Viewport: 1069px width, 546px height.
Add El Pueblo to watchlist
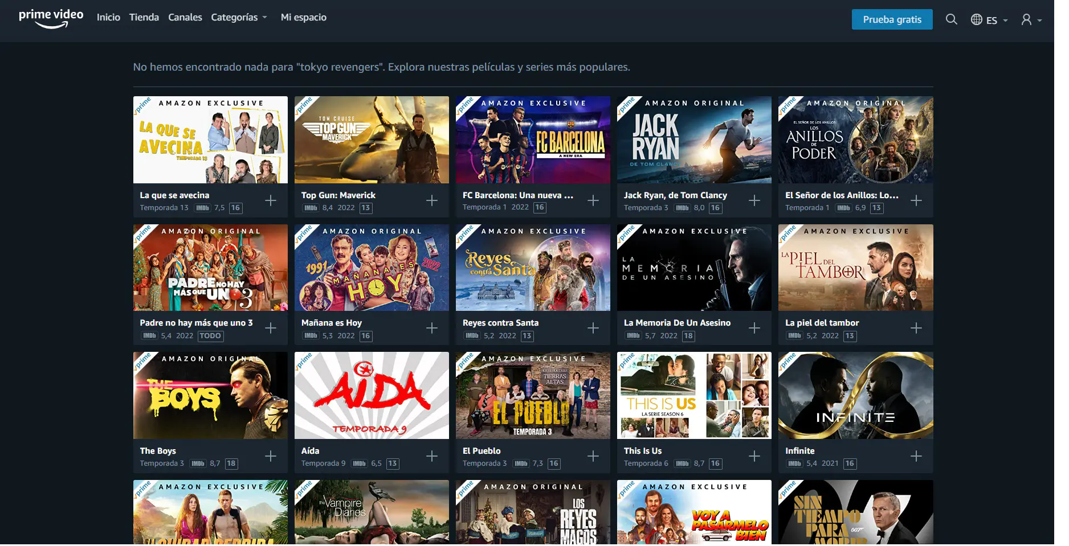tap(593, 456)
